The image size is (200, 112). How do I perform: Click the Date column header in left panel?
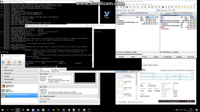(151, 17)
